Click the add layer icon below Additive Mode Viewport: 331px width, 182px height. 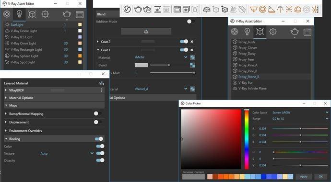tap(146, 32)
